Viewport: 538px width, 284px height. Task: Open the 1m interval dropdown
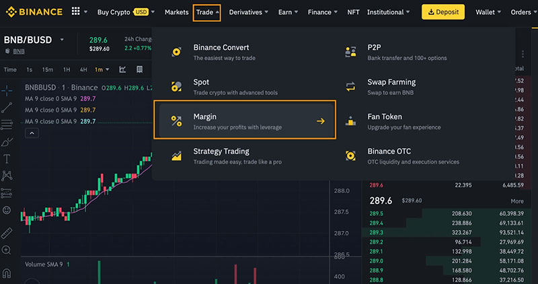[102, 69]
